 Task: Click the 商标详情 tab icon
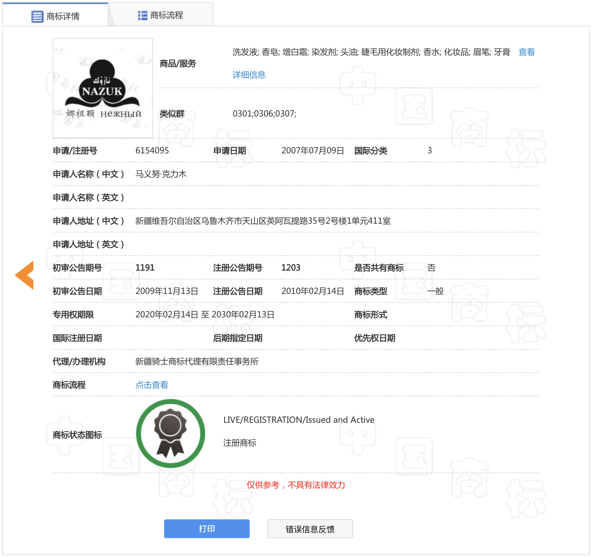(37, 16)
